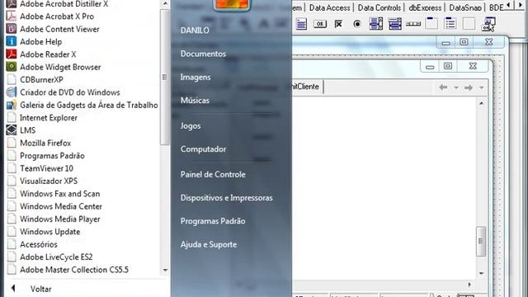This screenshot has width=528, height=297.
Task: Open Jogos from Start menu
Action: [x=191, y=125]
